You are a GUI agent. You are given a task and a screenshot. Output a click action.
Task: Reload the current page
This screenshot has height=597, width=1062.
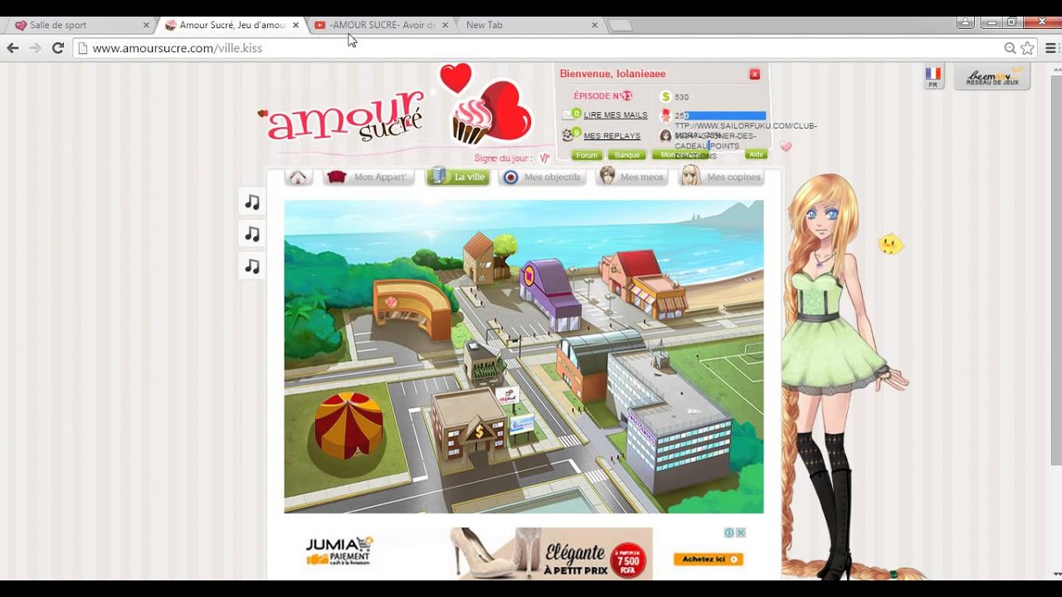pos(57,48)
